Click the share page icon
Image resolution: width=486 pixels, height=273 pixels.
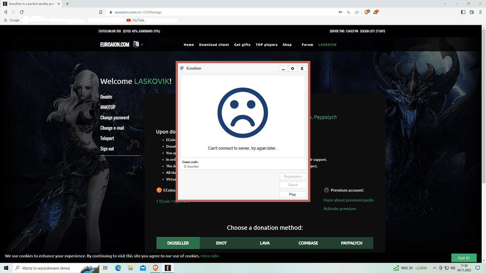(x=357, y=12)
